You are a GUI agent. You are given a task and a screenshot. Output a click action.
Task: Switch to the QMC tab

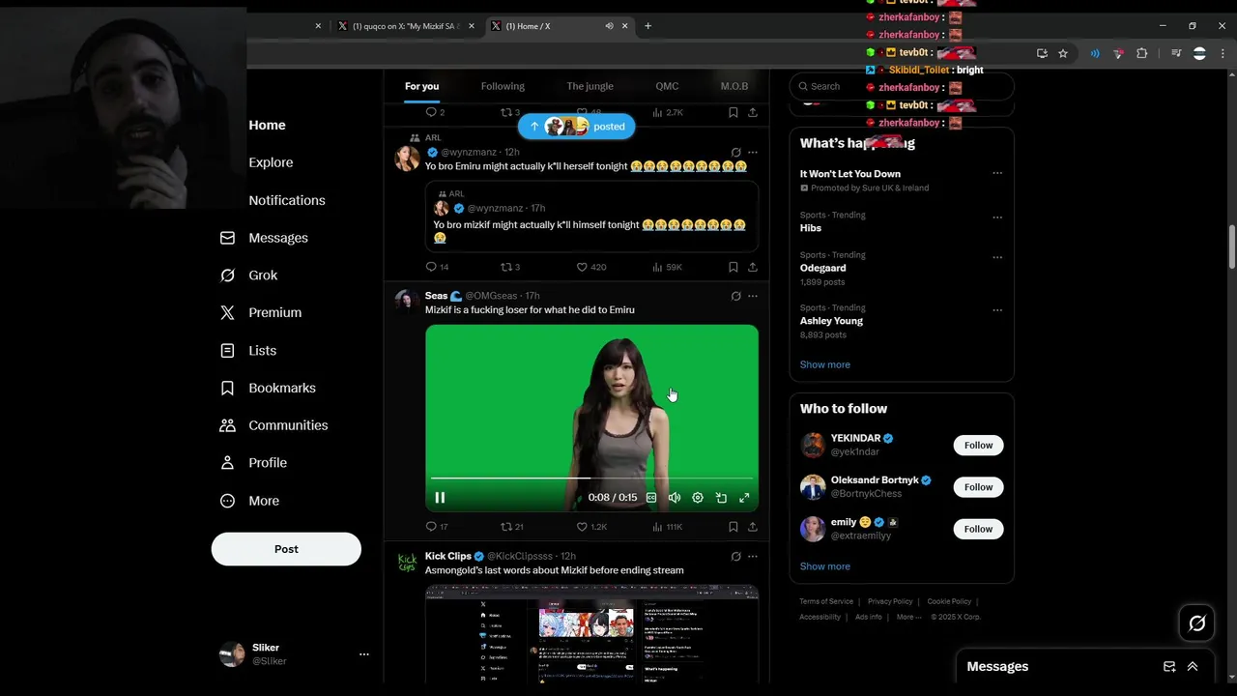(x=667, y=86)
